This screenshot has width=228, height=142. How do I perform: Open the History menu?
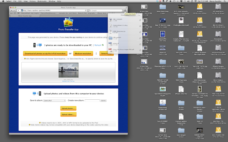[32, 1]
